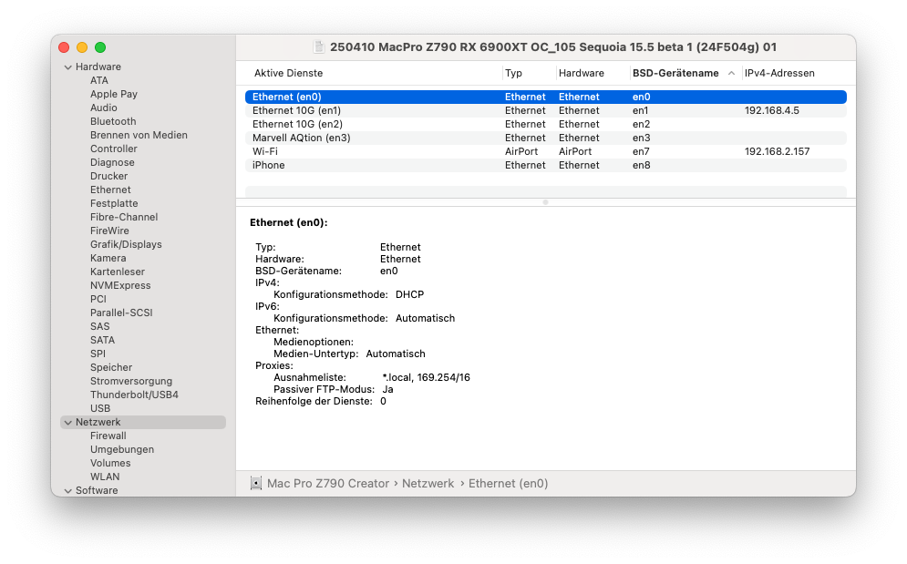Select Apple Pay in the sidebar
Viewport: 907px width, 564px height.
coord(113,94)
